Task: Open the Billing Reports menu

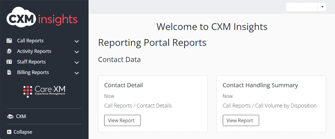Action: pyautogui.click(x=33, y=72)
